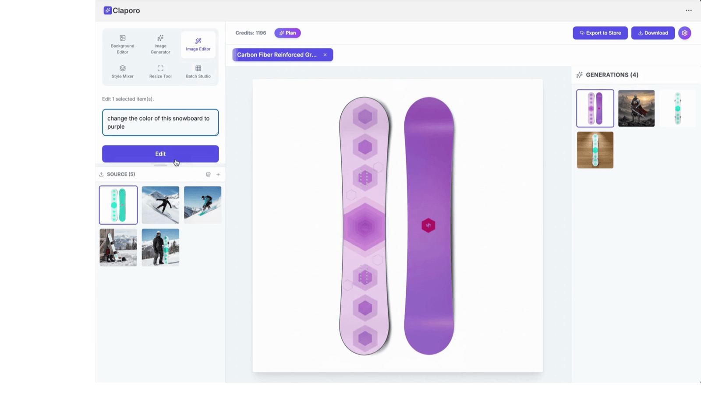Select the Image Generator tool

pos(160,44)
